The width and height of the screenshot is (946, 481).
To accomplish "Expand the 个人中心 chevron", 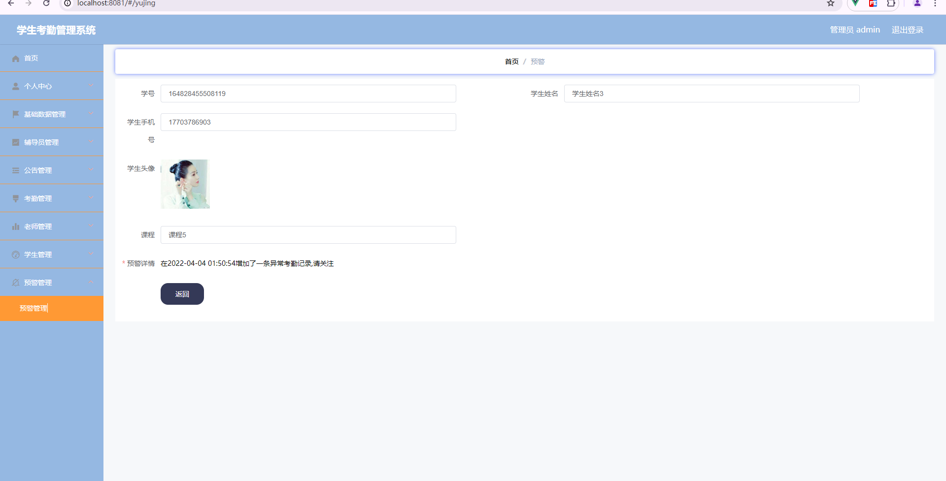I will click(91, 86).
